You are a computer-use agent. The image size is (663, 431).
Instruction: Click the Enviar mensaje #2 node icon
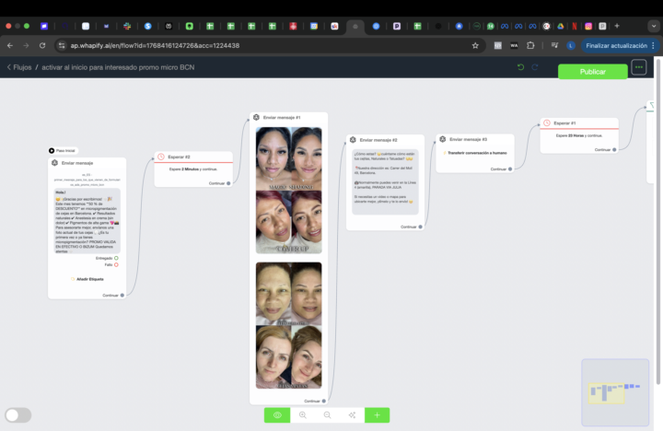point(353,140)
